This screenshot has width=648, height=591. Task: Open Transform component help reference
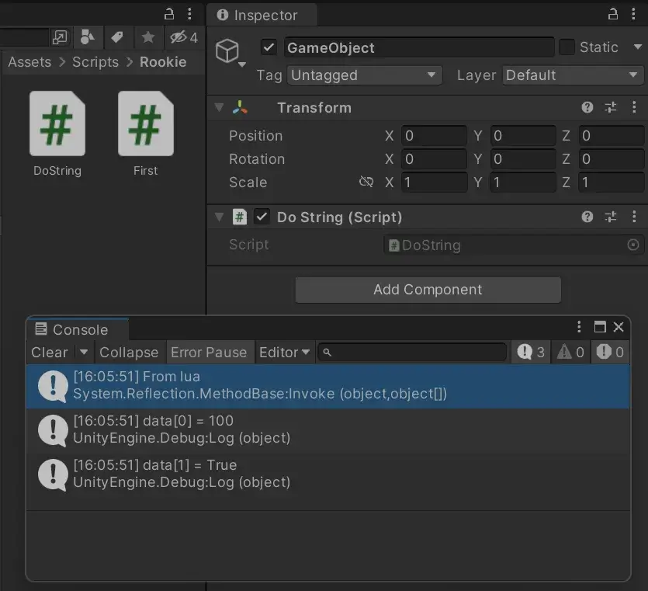point(587,107)
